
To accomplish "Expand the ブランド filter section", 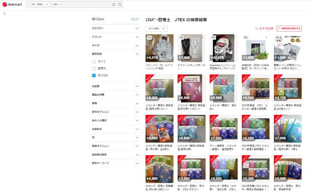I will click(115, 37).
